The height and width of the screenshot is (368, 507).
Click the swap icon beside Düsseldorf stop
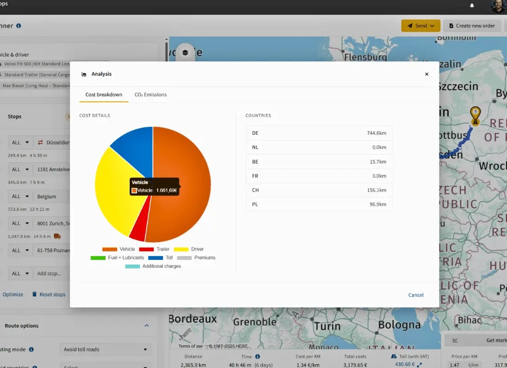tap(40, 142)
